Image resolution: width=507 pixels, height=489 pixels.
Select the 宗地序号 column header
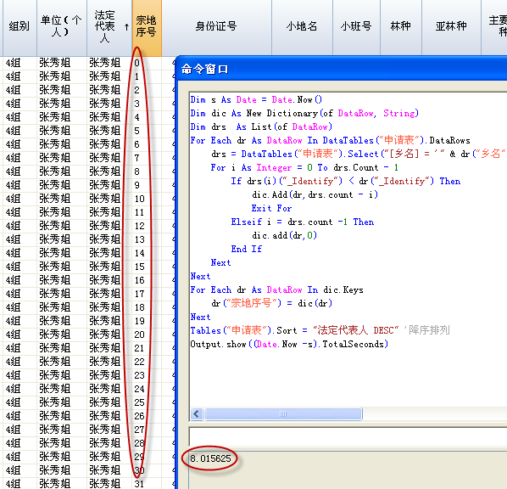[x=147, y=27]
